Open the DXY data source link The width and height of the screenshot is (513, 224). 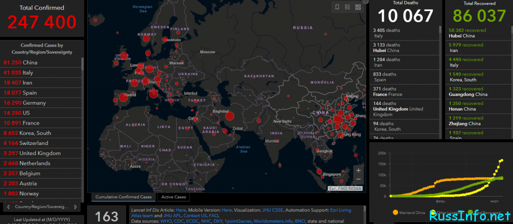[x=219, y=221]
